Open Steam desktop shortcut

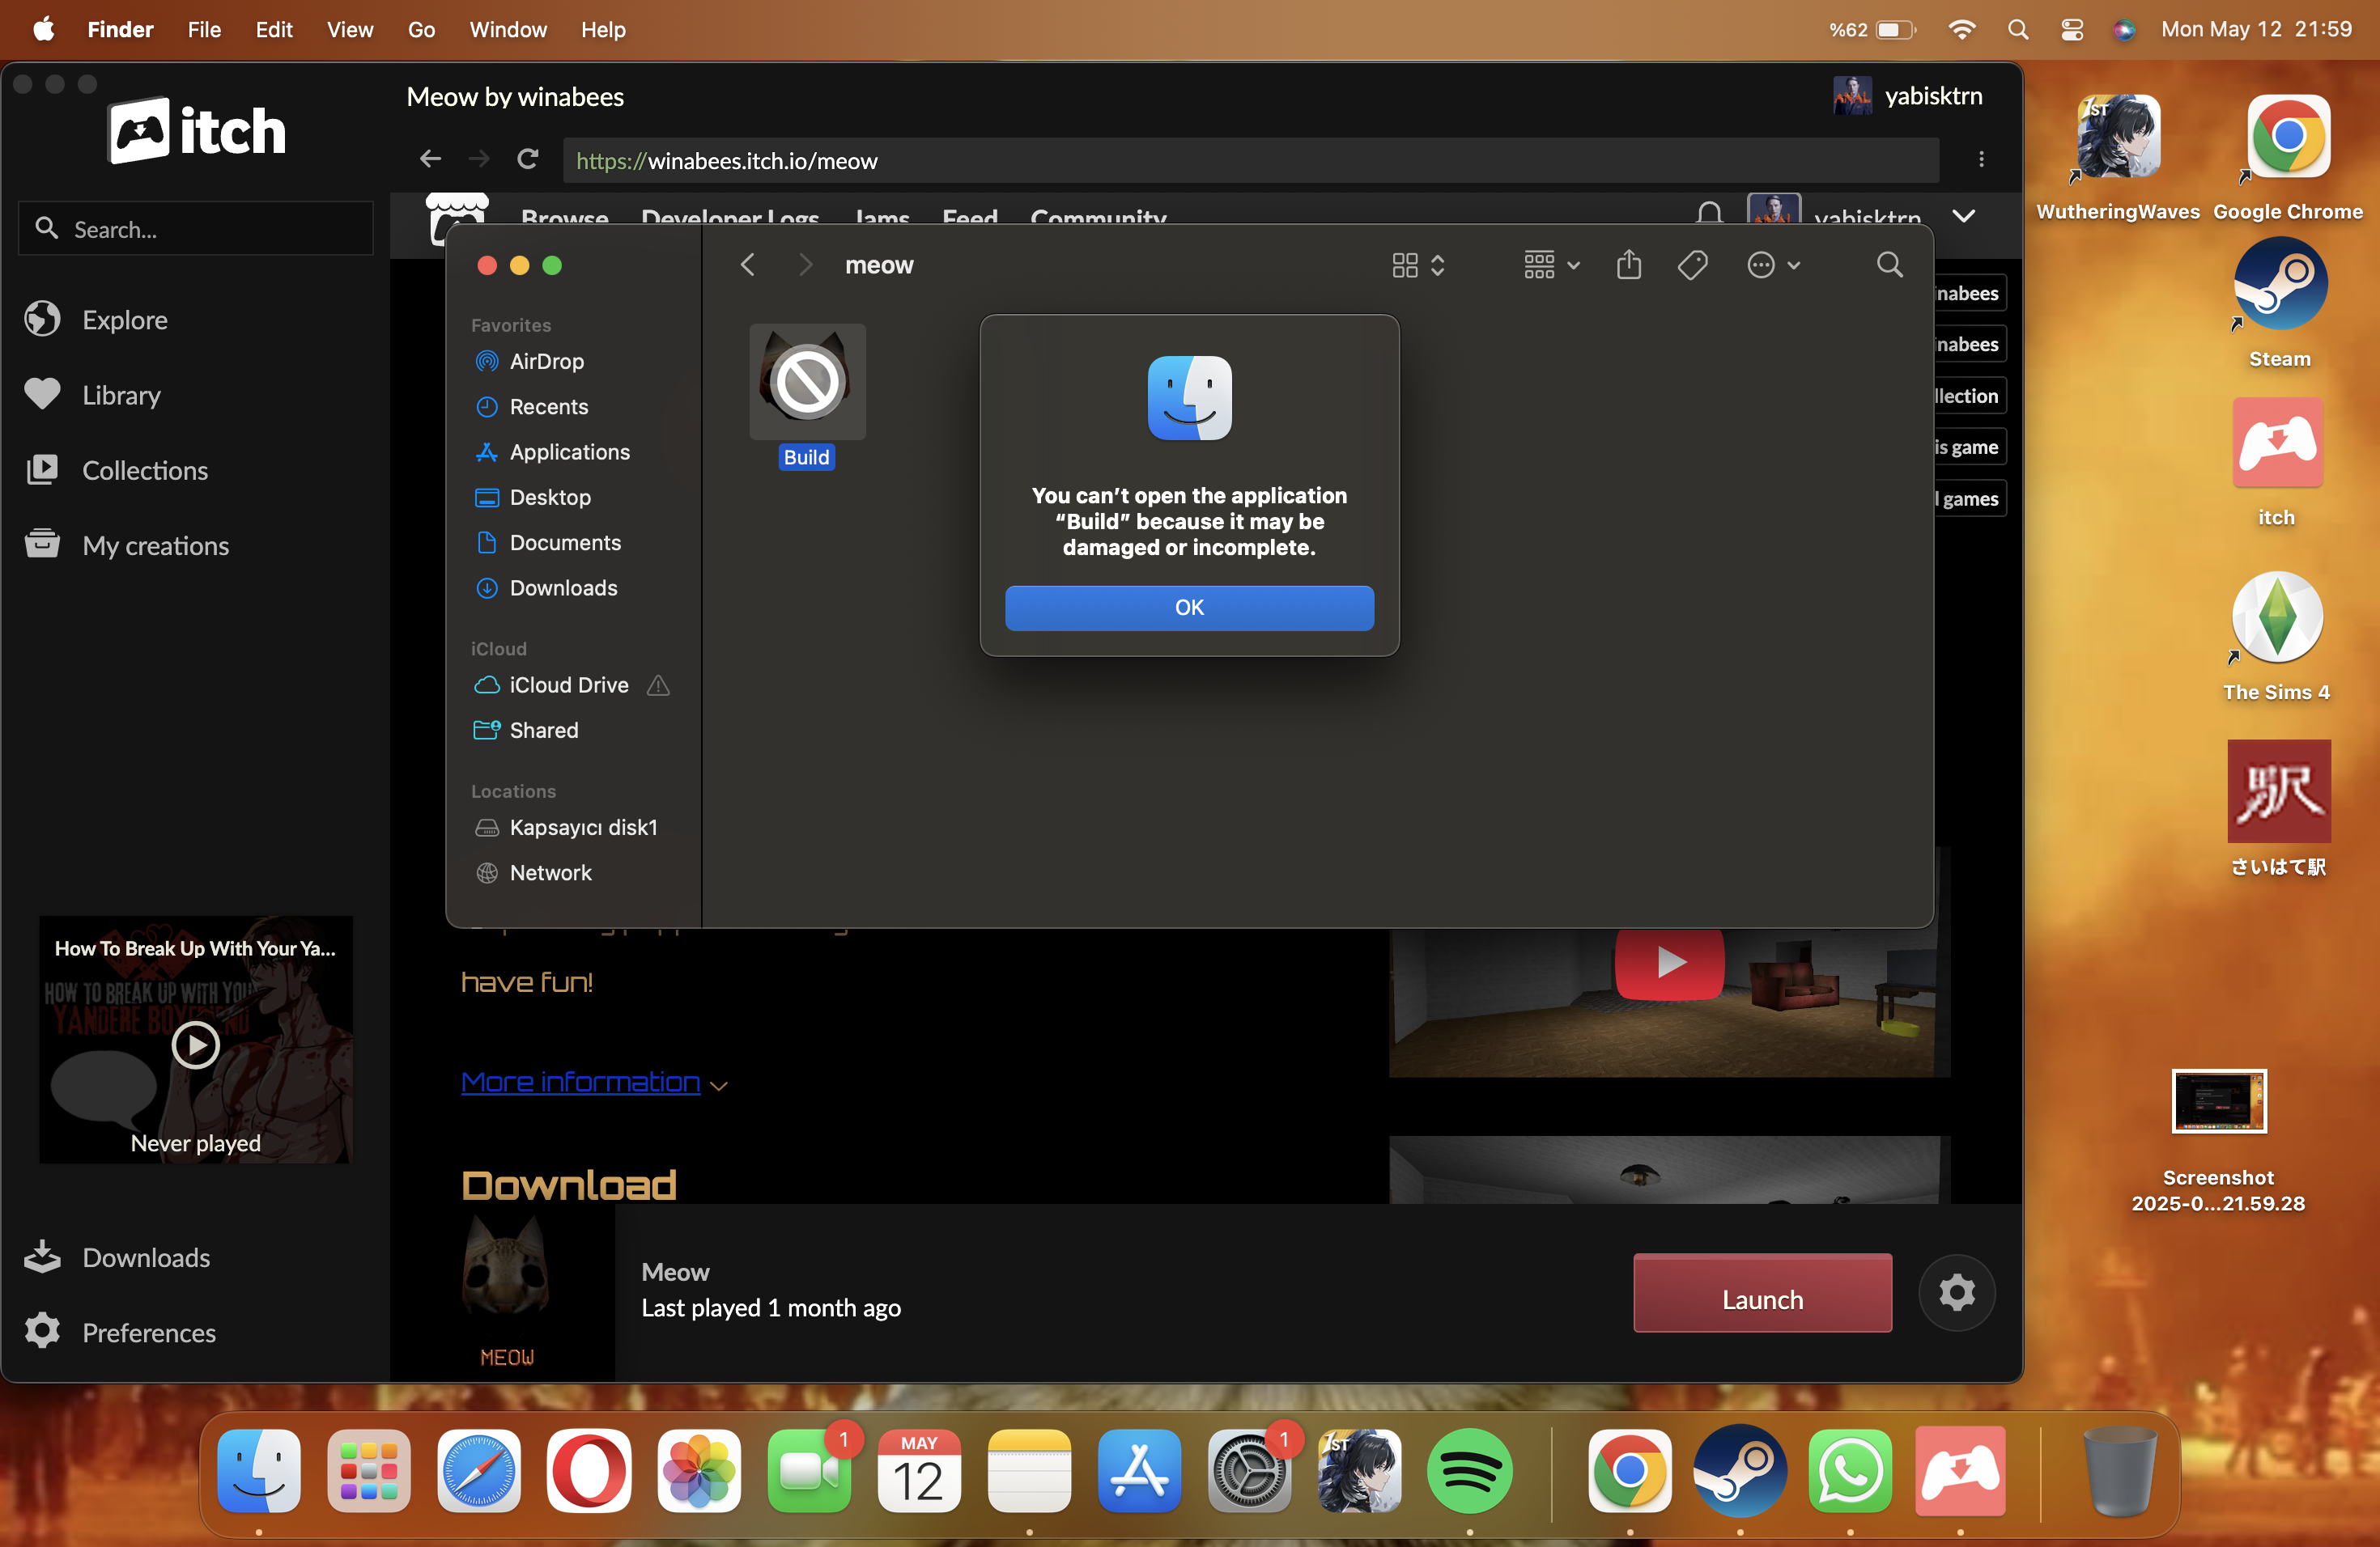click(x=2280, y=303)
